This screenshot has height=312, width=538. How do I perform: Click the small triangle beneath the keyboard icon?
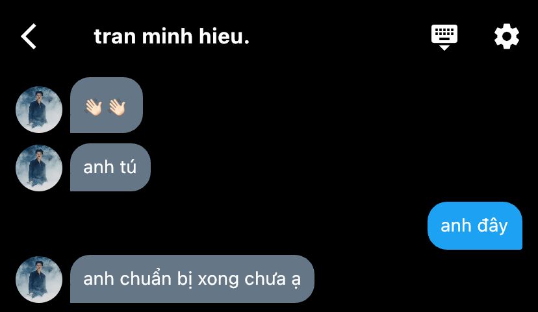coord(444,47)
